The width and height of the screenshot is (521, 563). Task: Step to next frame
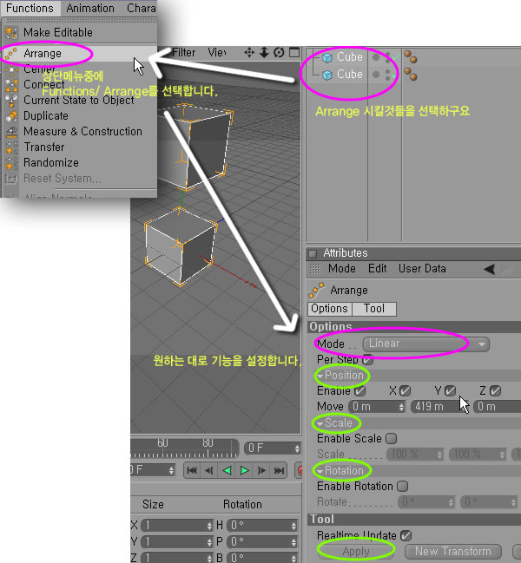pyautogui.click(x=262, y=470)
